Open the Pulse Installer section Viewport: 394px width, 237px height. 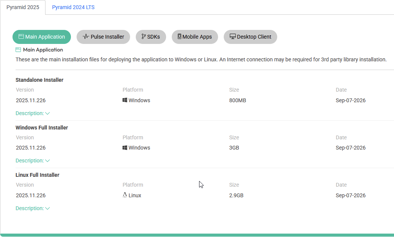pos(103,37)
